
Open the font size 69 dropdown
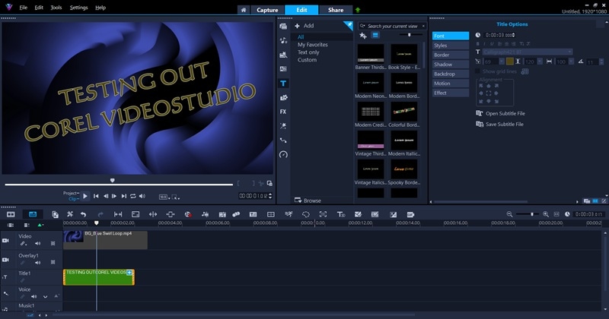click(x=502, y=62)
